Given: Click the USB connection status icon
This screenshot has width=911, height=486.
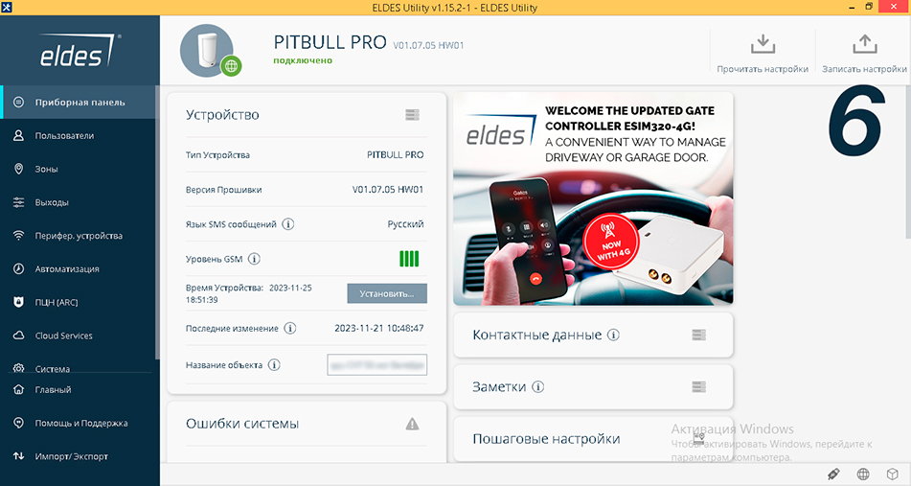Looking at the screenshot, I should pyautogui.click(x=833, y=474).
